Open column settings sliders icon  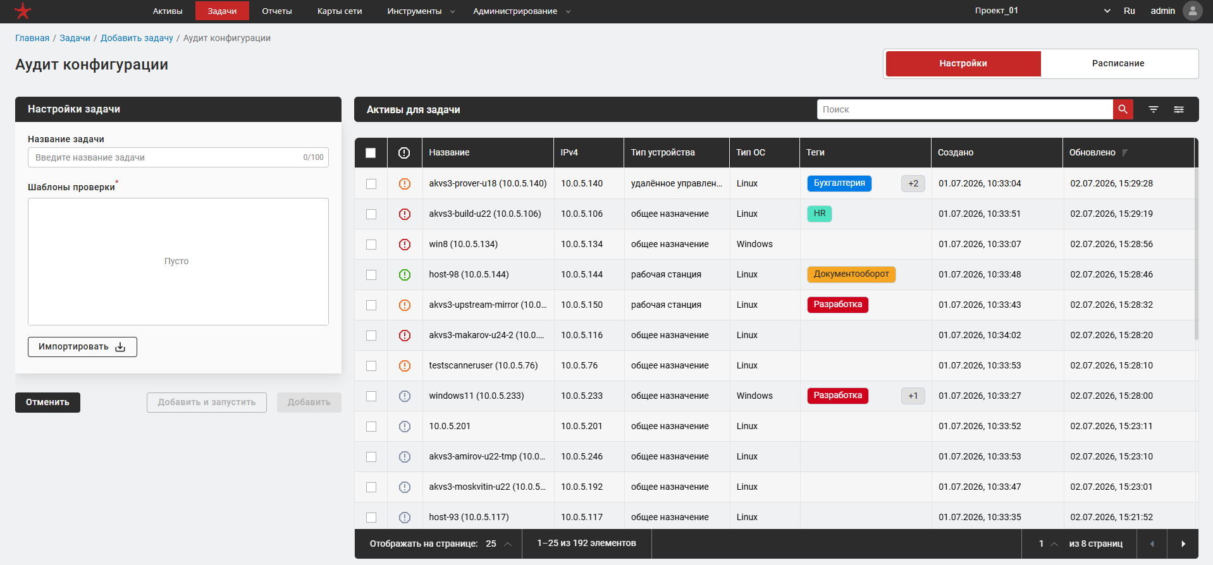(1179, 109)
